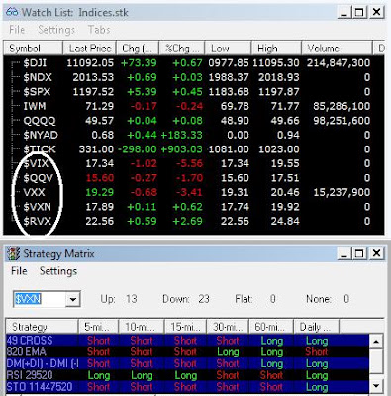Select the $VXN symbol in watch list

pos(37,207)
